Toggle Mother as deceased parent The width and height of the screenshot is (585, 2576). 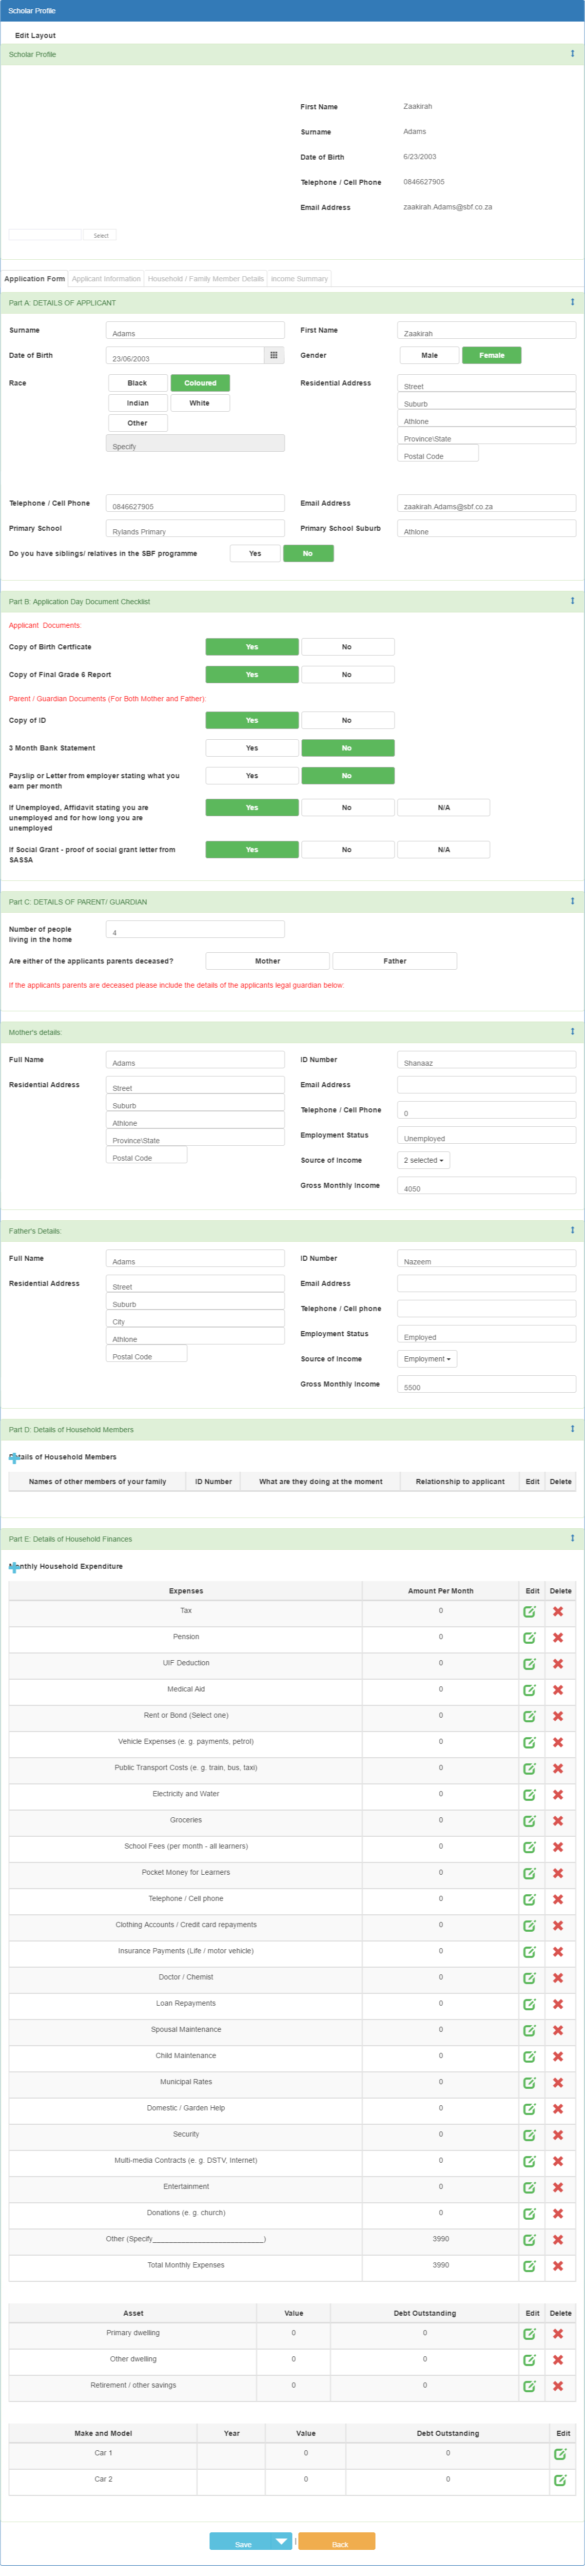[x=267, y=961]
